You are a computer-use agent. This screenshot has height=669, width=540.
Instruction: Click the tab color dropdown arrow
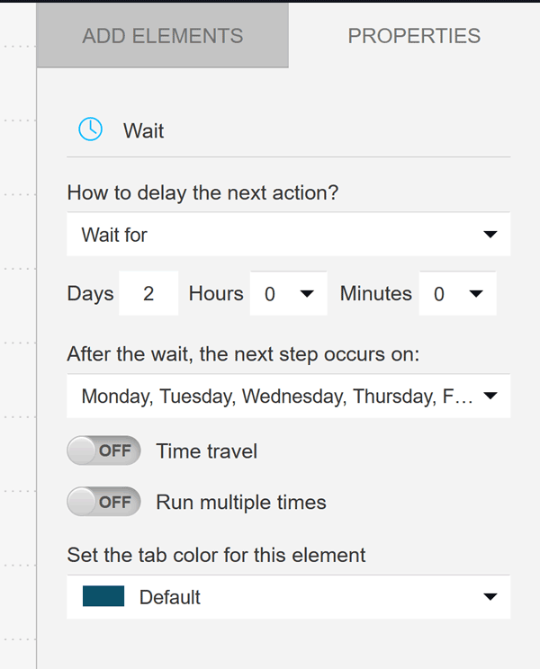tap(490, 597)
